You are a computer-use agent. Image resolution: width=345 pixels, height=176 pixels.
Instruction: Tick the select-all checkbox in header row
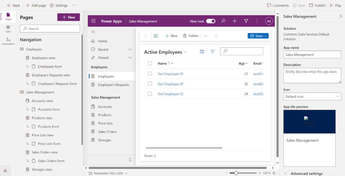pos(150,63)
